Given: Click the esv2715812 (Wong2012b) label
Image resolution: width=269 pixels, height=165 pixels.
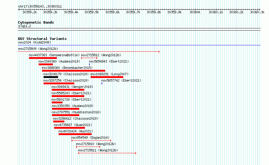Looking at the screenshot, I should point(101,55).
